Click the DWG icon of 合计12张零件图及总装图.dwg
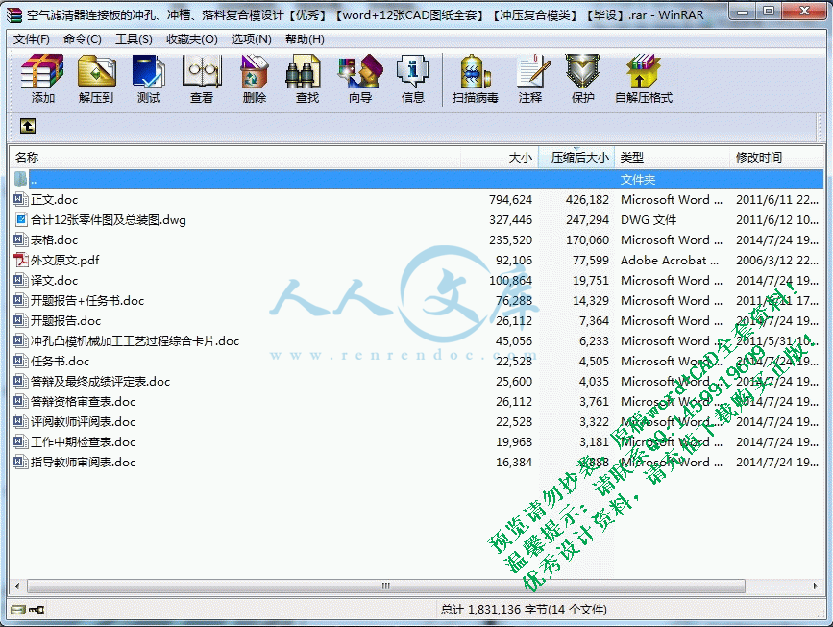 (21, 219)
